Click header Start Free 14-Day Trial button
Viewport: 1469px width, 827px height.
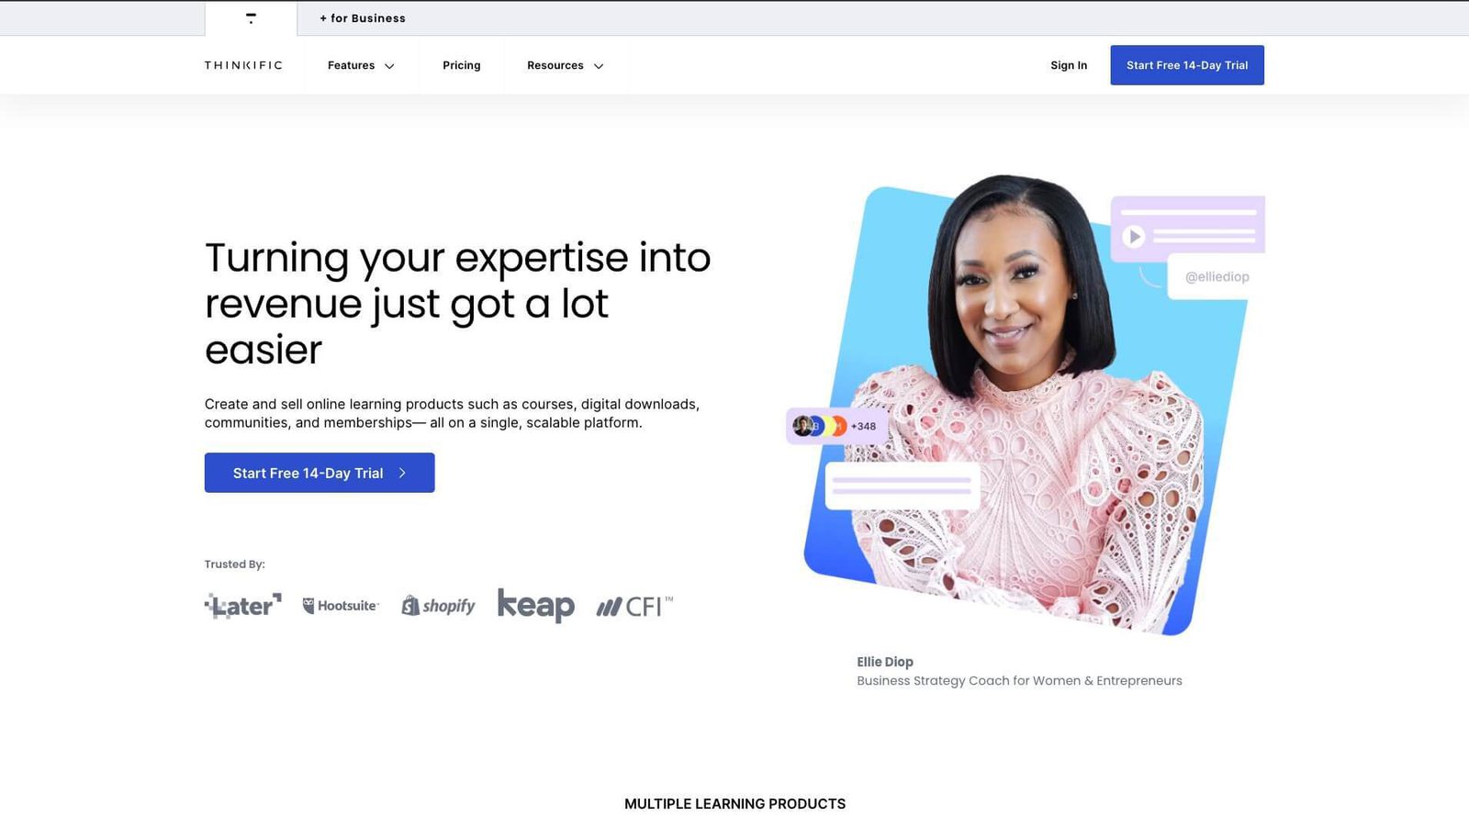[1187, 65]
